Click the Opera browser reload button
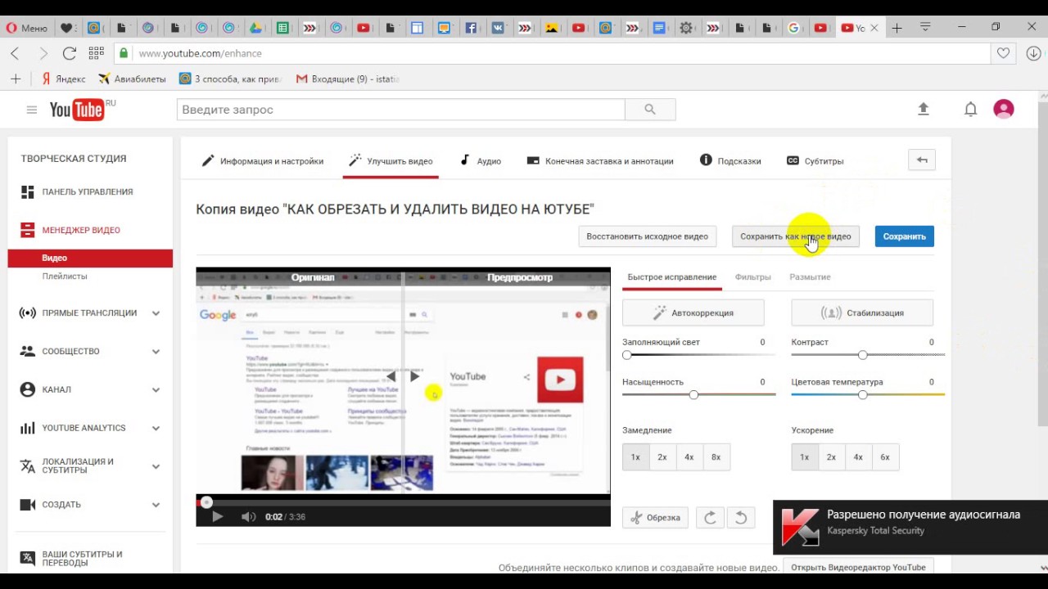This screenshot has width=1048, height=589. point(70,53)
